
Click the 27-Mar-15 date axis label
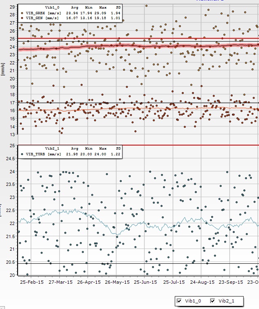pyautogui.click(x=60, y=282)
